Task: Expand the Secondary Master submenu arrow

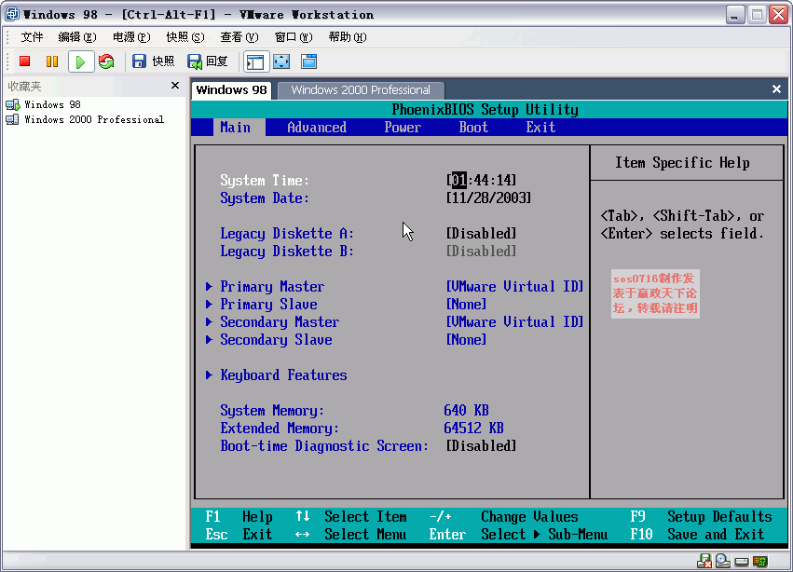Action: pos(209,322)
